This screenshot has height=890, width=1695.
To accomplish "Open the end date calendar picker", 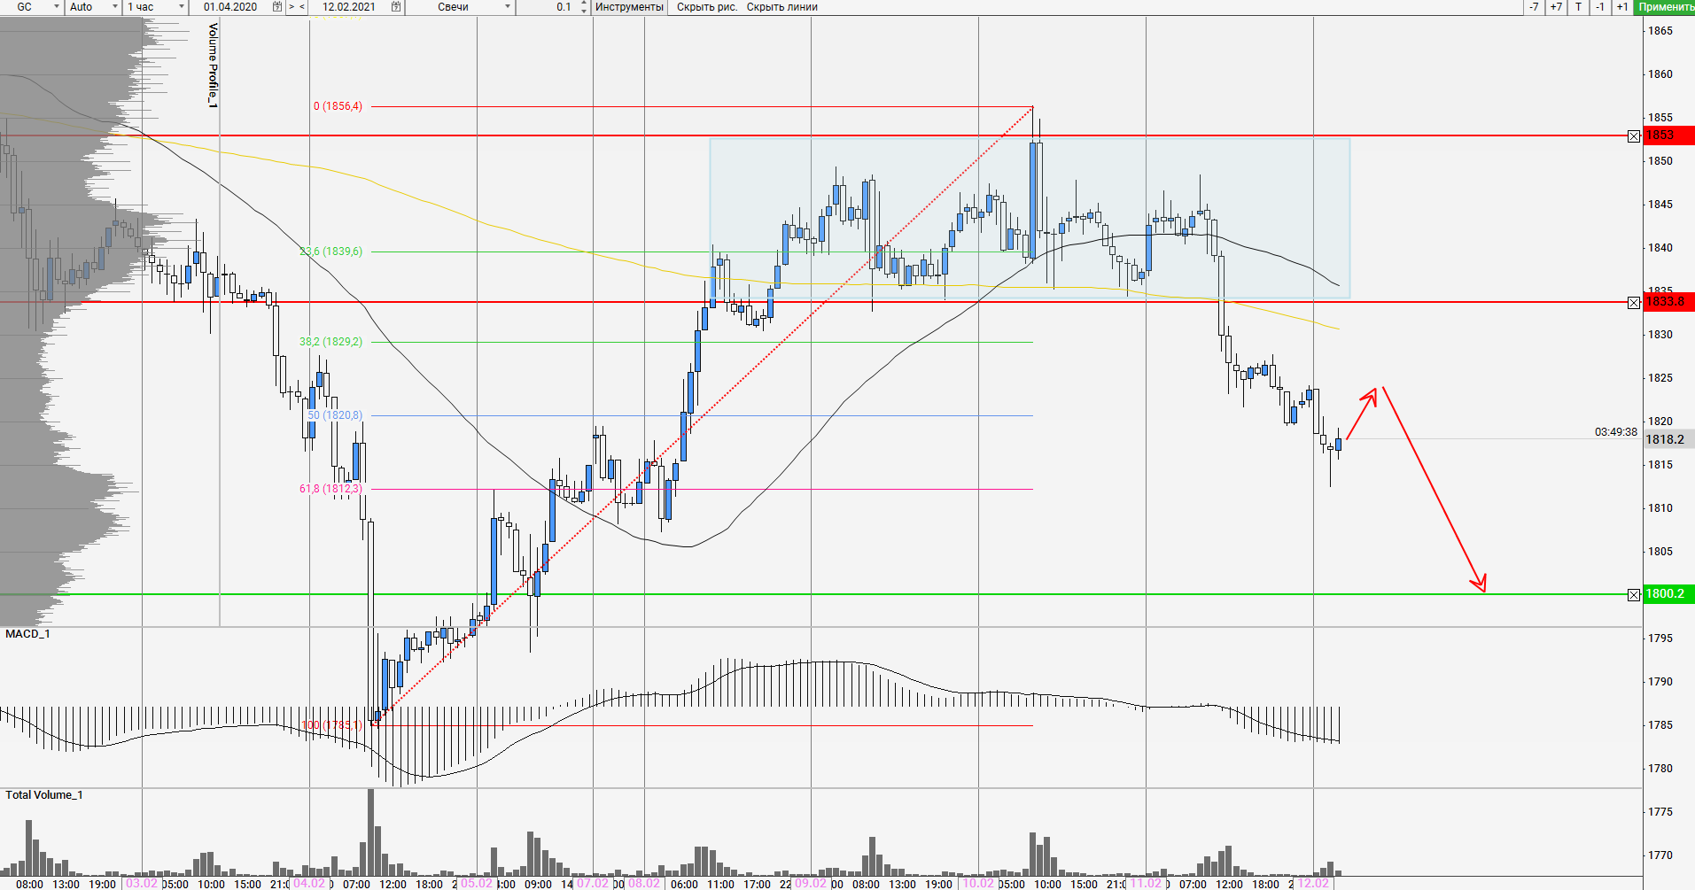I will coord(396,7).
